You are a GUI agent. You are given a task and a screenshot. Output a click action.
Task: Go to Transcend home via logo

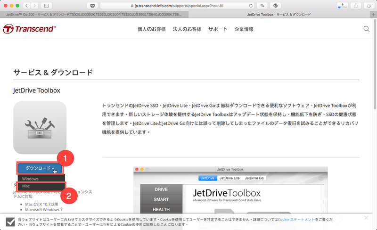tap(30, 29)
